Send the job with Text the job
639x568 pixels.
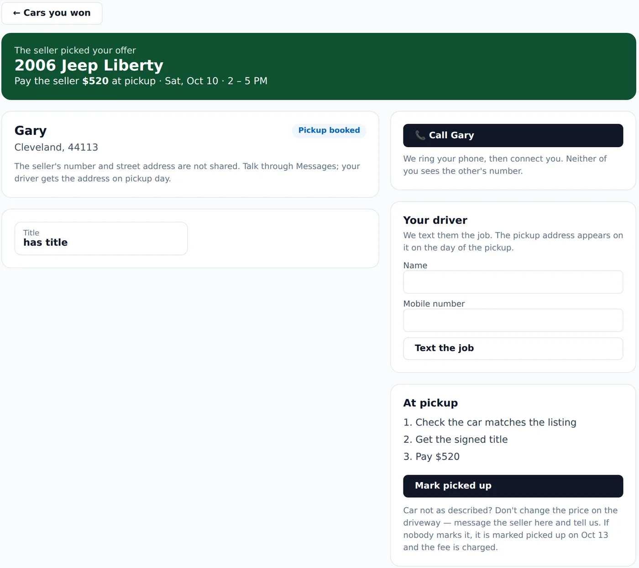513,349
